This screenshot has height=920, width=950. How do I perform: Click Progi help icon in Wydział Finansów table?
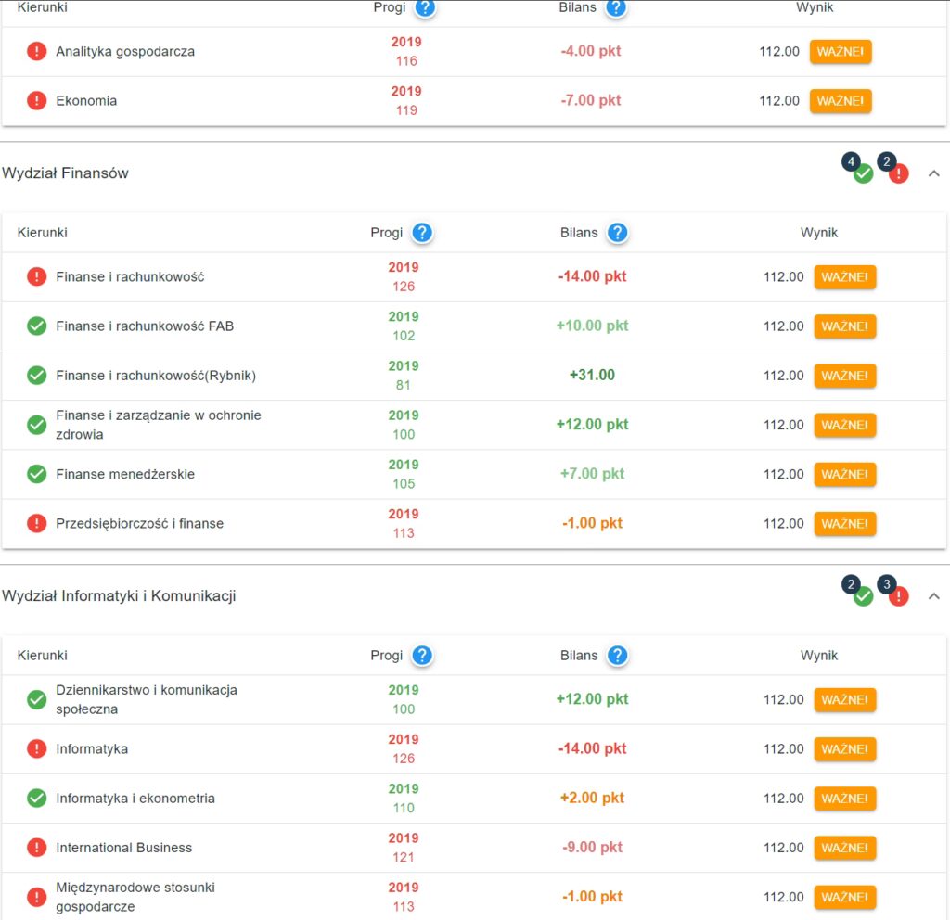coord(422,233)
